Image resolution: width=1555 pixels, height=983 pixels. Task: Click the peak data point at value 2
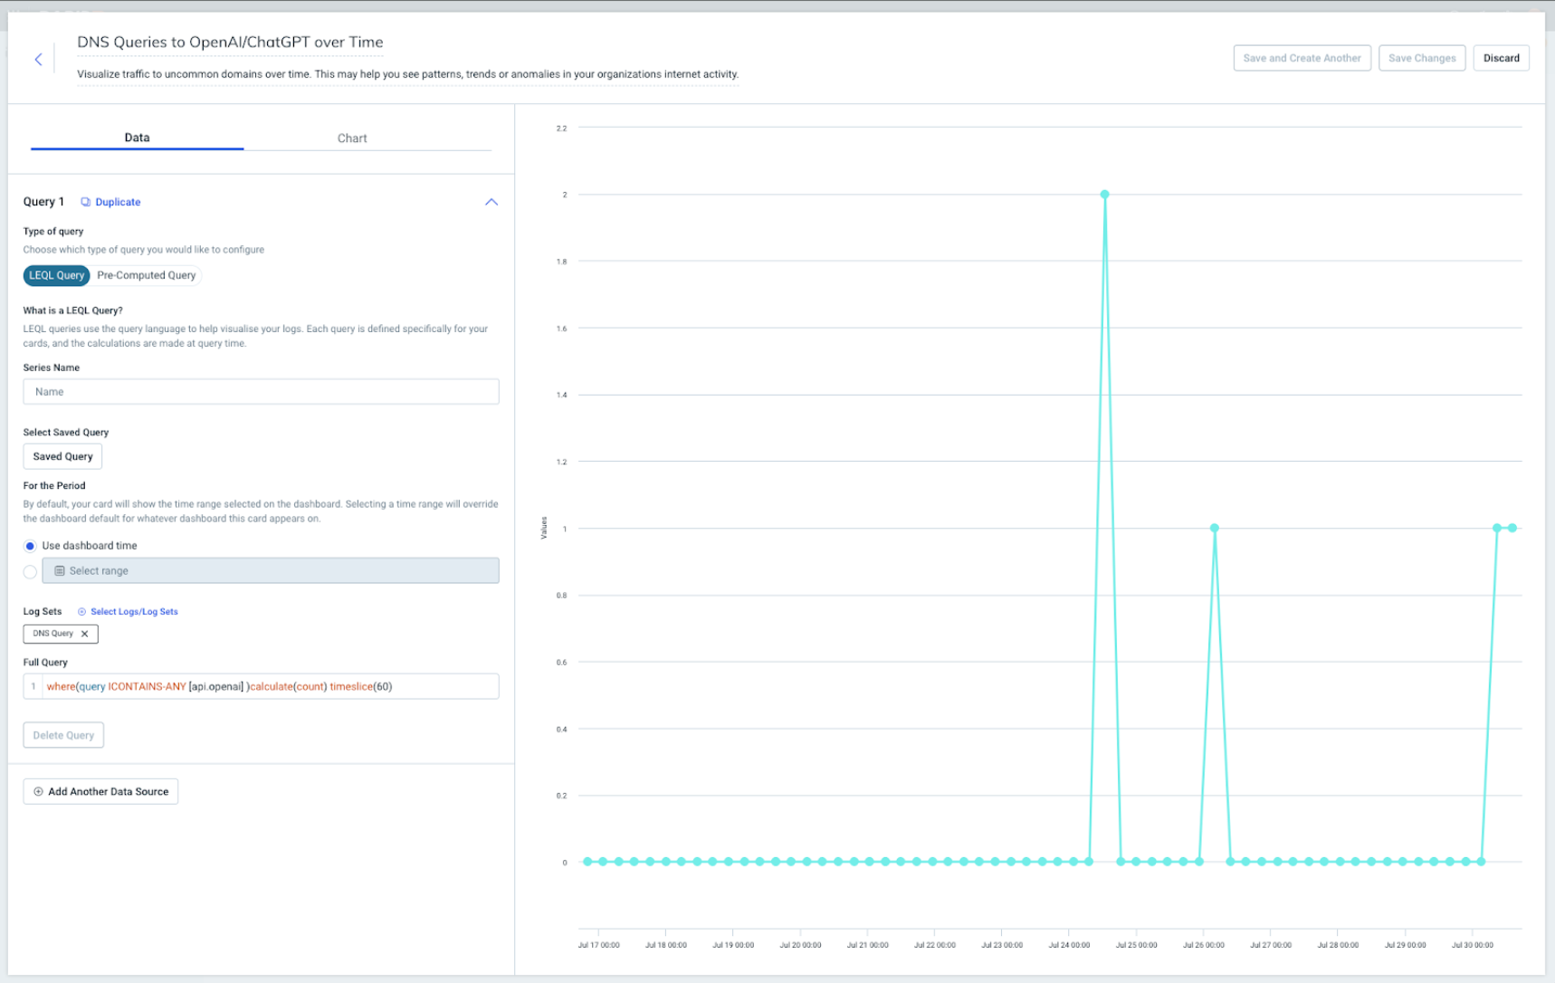(1104, 195)
